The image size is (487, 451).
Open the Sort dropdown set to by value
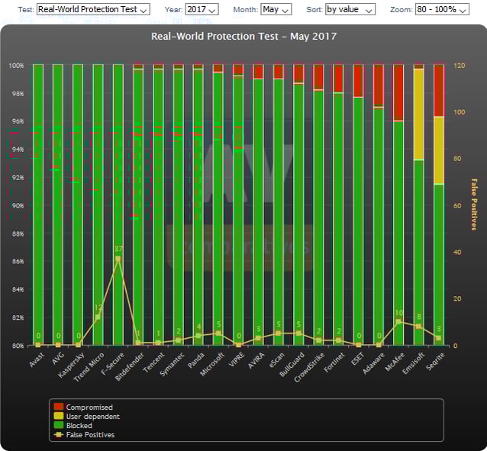pos(350,9)
